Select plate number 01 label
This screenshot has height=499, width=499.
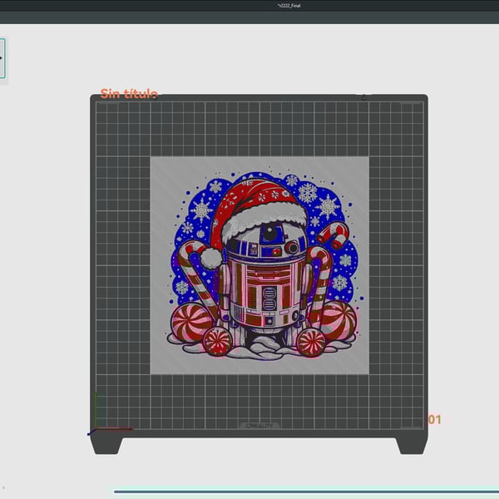(x=434, y=420)
